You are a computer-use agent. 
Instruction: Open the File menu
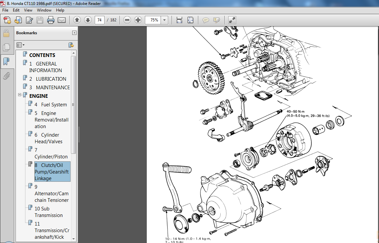[5, 10]
